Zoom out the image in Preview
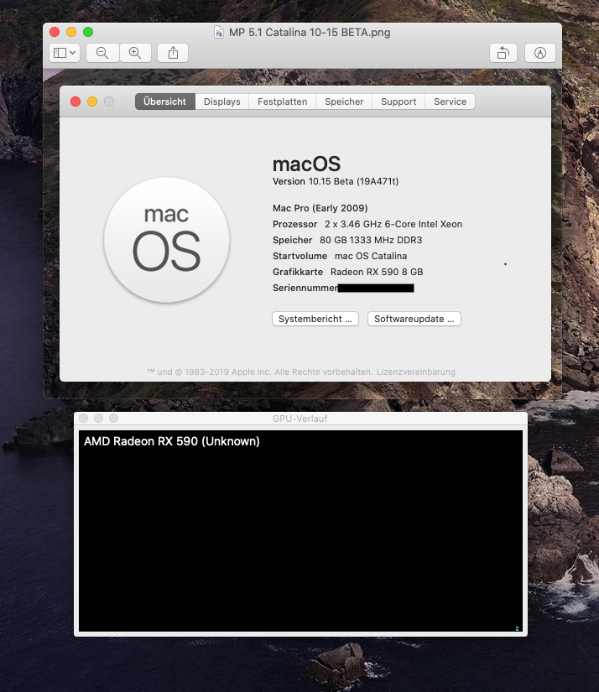Image resolution: width=599 pixels, height=692 pixels. coord(102,53)
